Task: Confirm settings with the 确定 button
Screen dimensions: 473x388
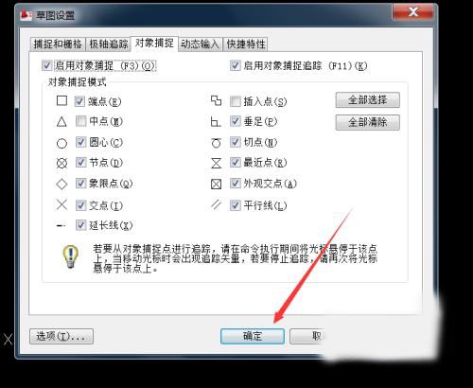Action: [x=253, y=336]
